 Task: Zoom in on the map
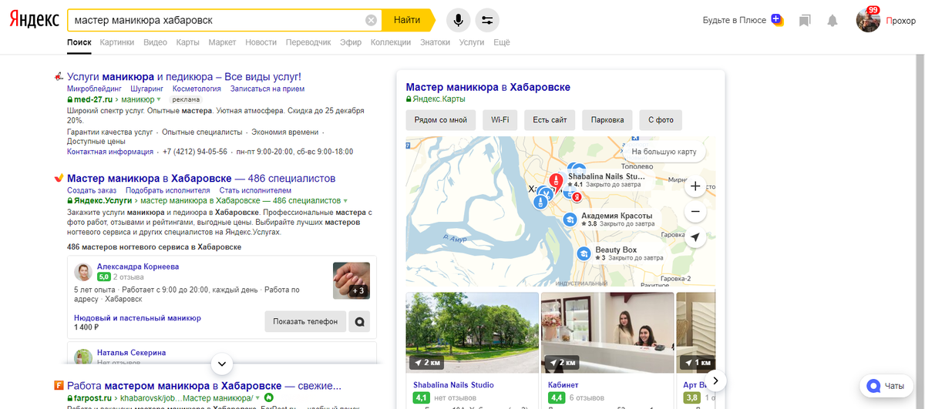click(695, 186)
